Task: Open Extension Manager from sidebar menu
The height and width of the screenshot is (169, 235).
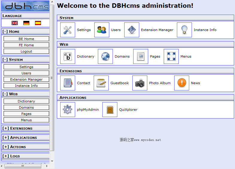Action: pos(26,79)
